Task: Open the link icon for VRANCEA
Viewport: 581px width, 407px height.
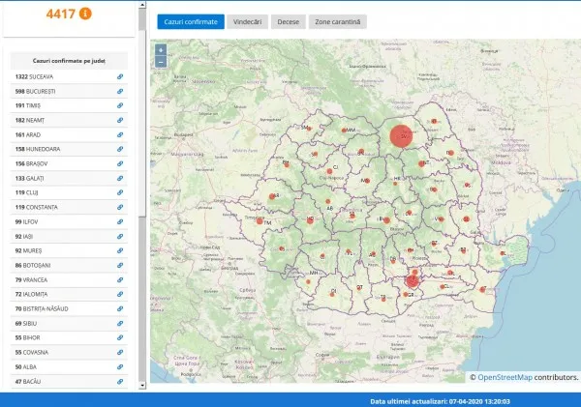Action: pyautogui.click(x=120, y=279)
